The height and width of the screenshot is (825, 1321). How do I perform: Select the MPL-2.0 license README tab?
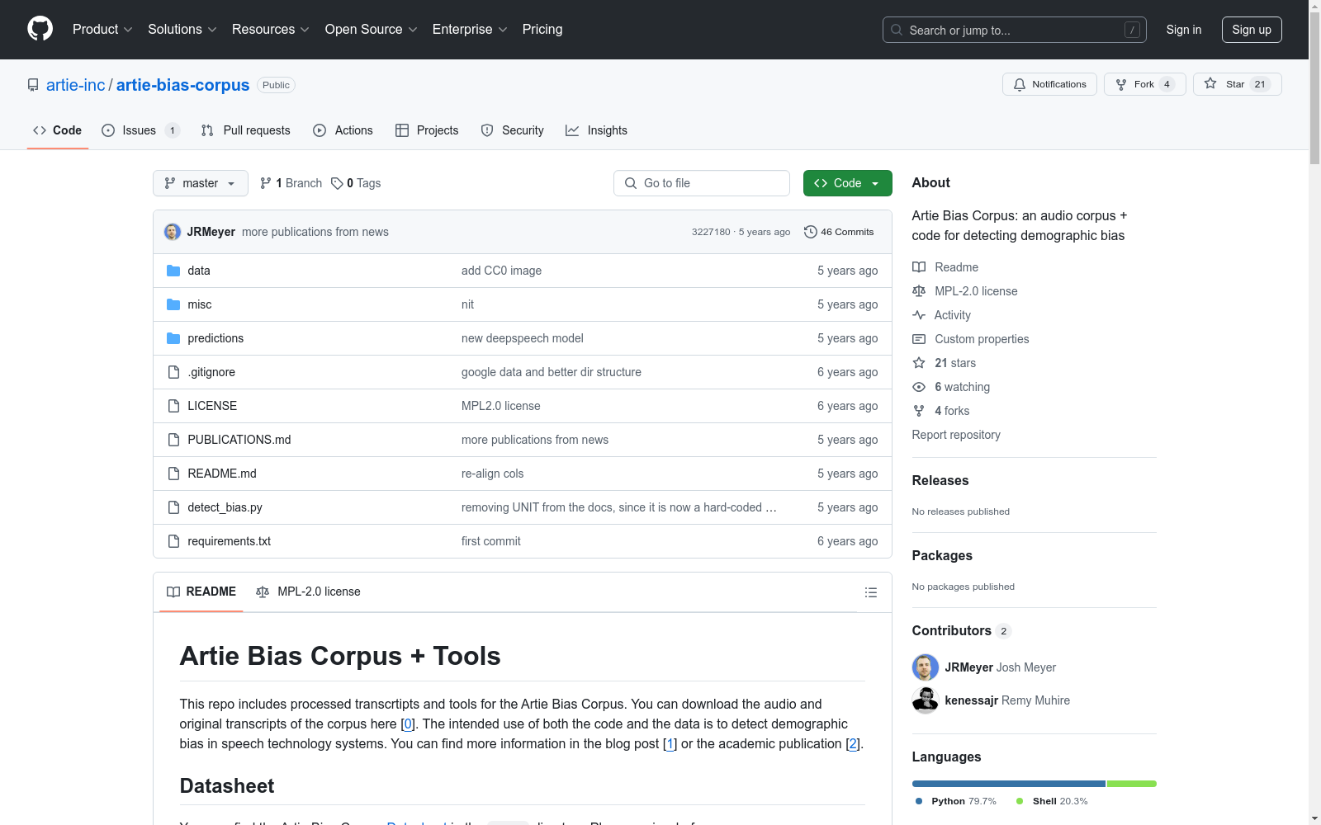coord(309,592)
